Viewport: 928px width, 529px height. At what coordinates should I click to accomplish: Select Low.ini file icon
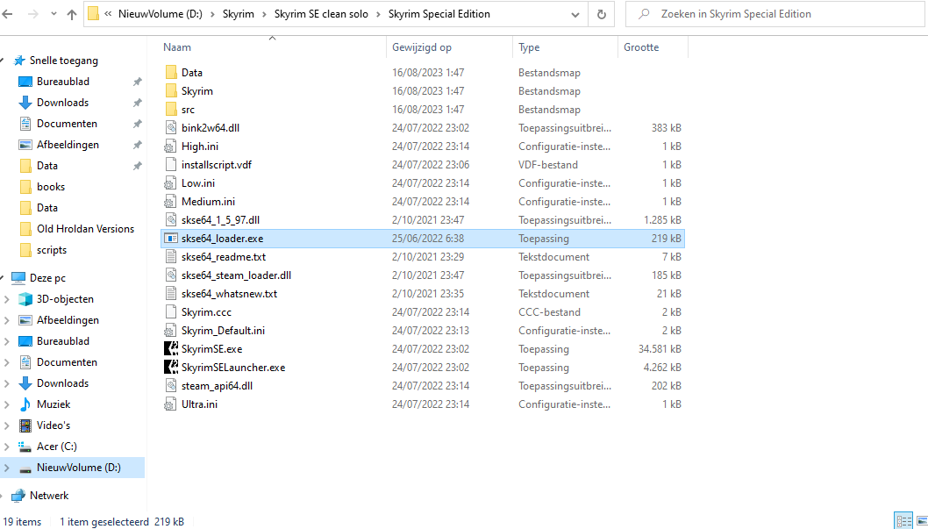pos(171,182)
